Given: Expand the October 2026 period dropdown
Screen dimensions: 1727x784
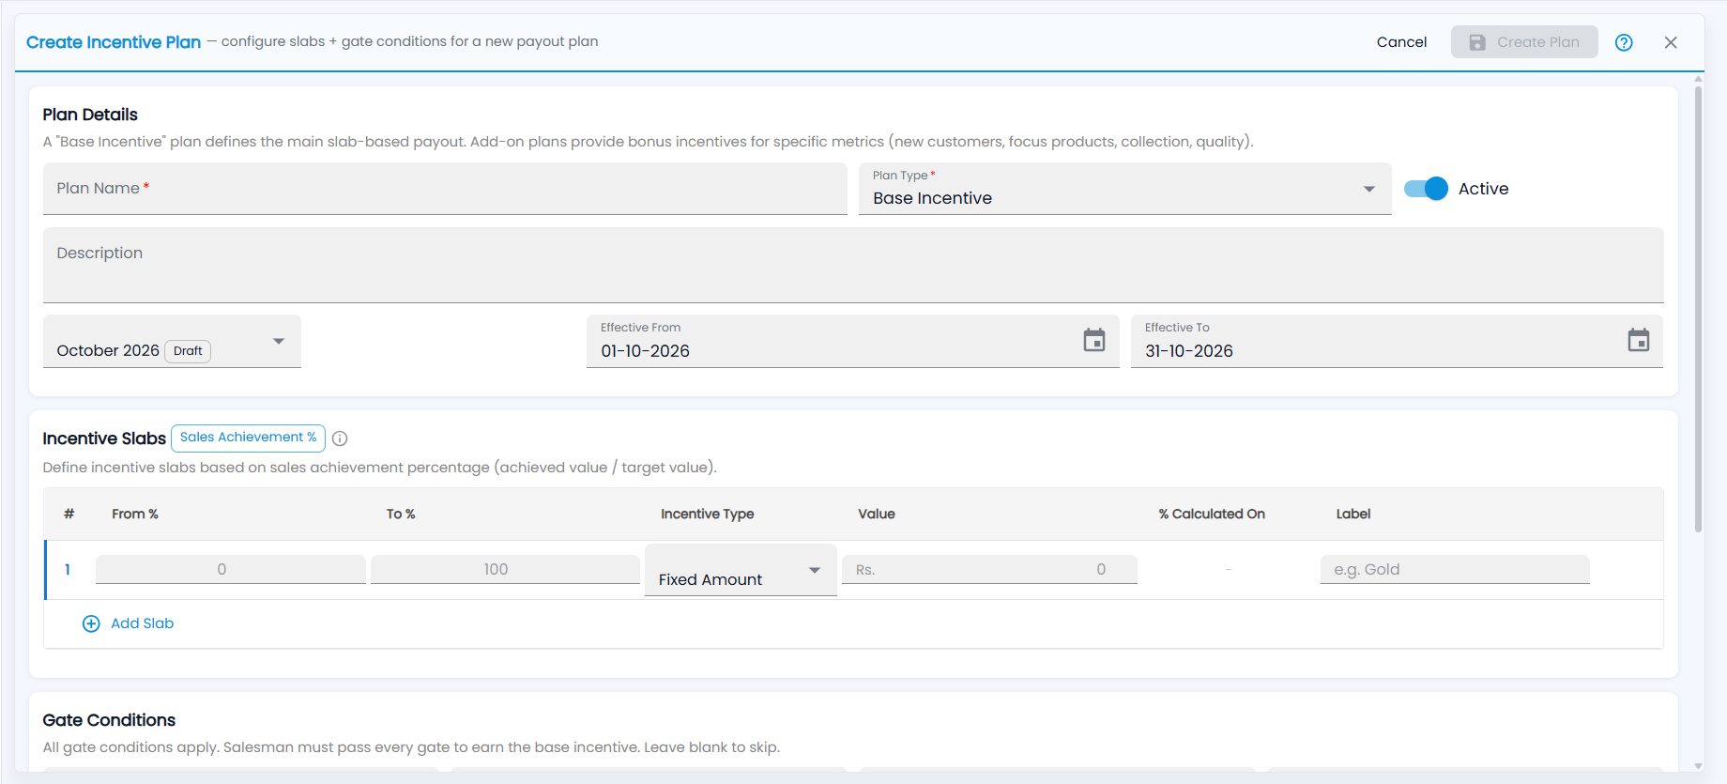Looking at the screenshot, I should coord(172,341).
